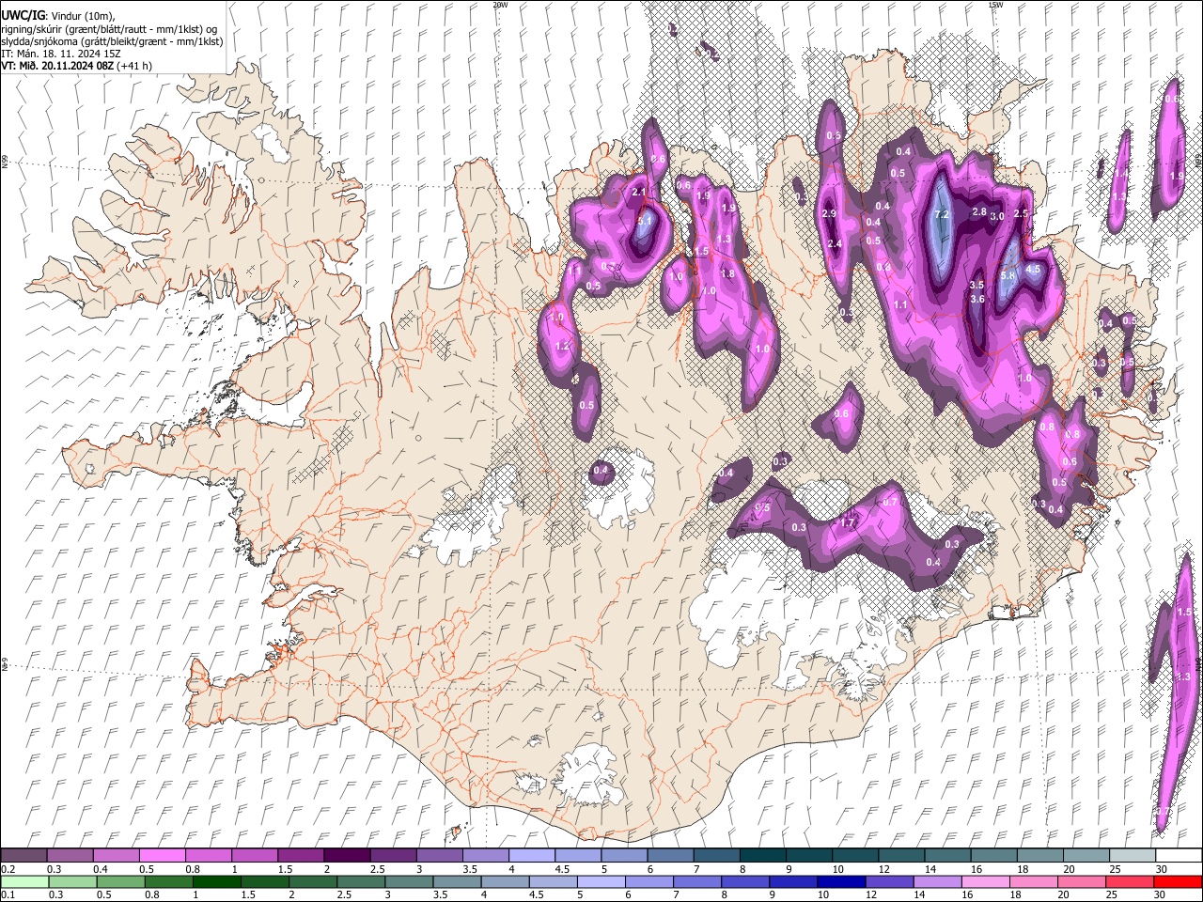Click the 0.1 label on rain legend

tap(8, 894)
